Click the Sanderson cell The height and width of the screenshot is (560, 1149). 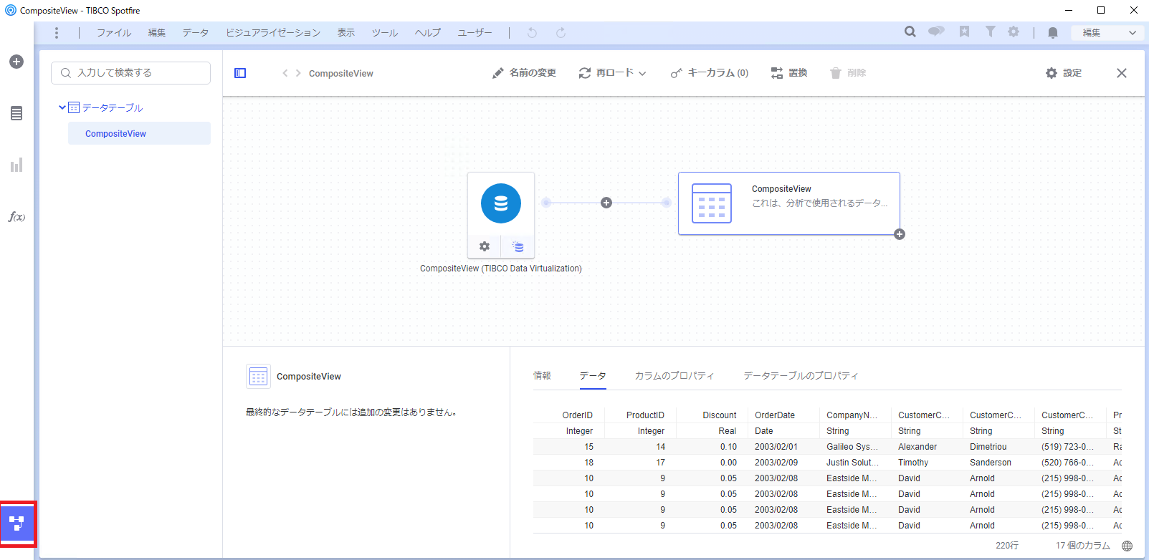pos(991,463)
